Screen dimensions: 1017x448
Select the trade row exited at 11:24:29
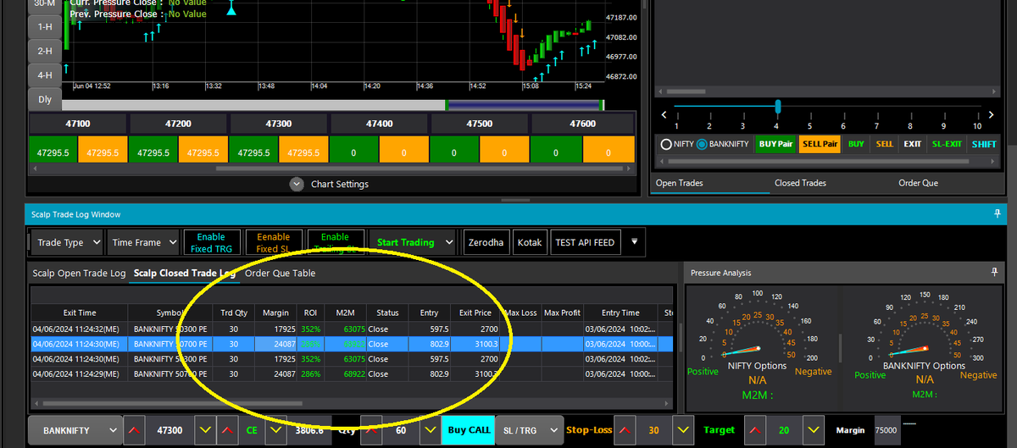coord(353,373)
